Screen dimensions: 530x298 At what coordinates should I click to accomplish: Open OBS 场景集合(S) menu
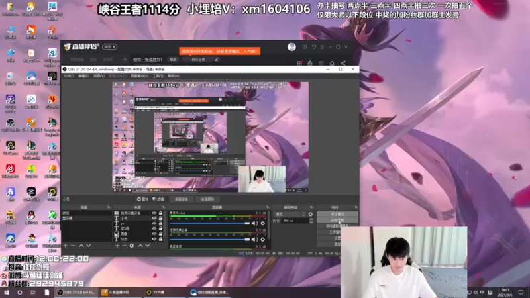[139, 76]
